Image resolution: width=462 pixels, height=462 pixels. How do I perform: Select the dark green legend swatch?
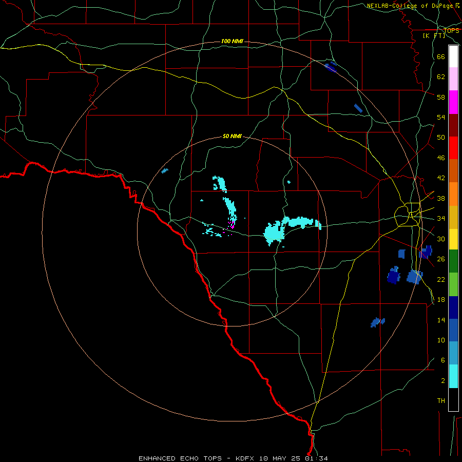[453, 261]
